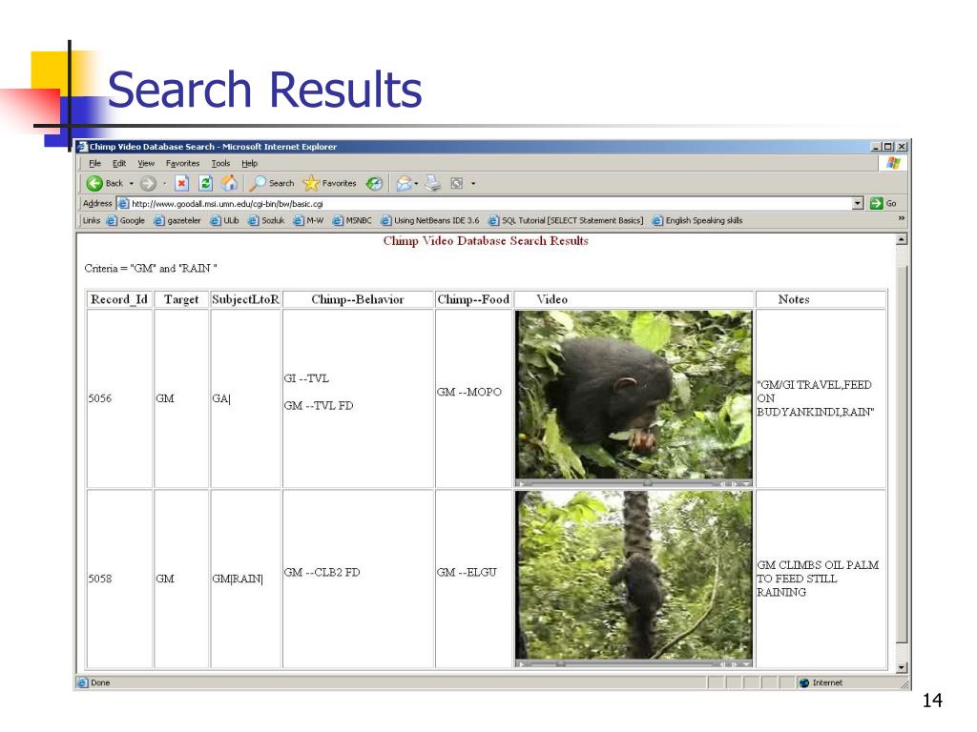Play the record 5056 video with its play button

522,483
